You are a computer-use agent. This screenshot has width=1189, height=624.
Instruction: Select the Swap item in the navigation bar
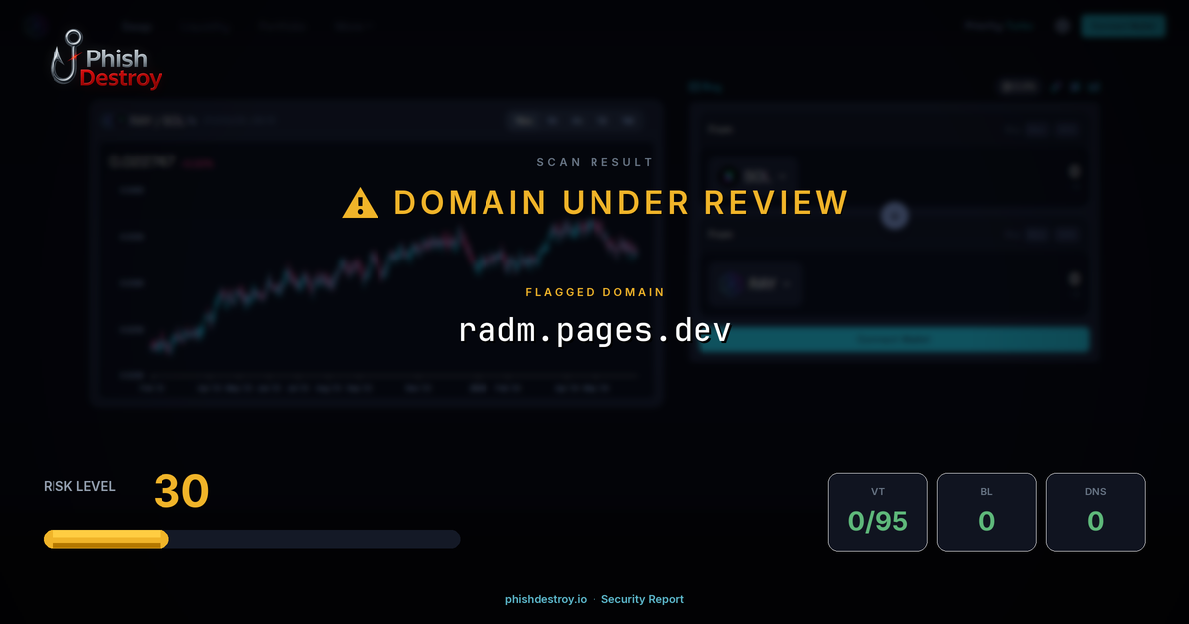[137, 26]
